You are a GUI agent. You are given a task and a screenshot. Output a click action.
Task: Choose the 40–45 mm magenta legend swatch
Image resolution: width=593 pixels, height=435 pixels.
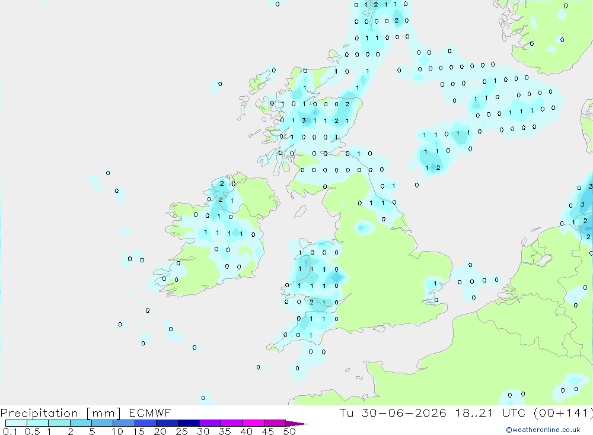click(253, 423)
